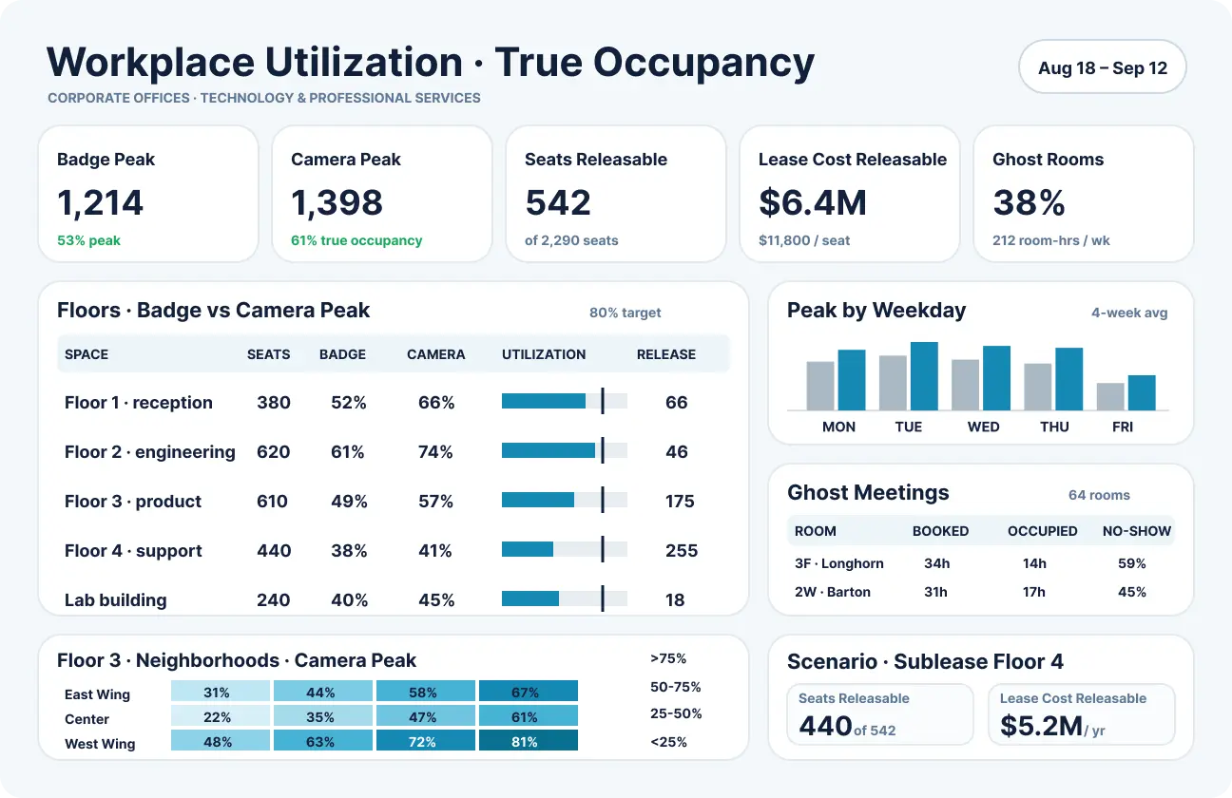Click the >75% legend entry
The width and height of the screenshot is (1232, 798).
(668, 658)
